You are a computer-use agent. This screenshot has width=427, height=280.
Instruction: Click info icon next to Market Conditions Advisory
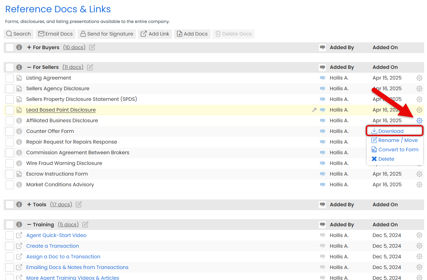pyautogui.click(x=19, y=185)
